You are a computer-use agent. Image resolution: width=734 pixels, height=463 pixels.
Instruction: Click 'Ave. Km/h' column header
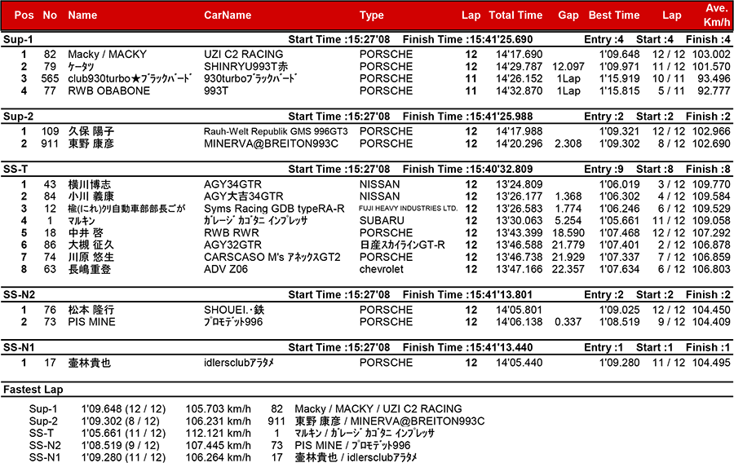tap(717, 15)
